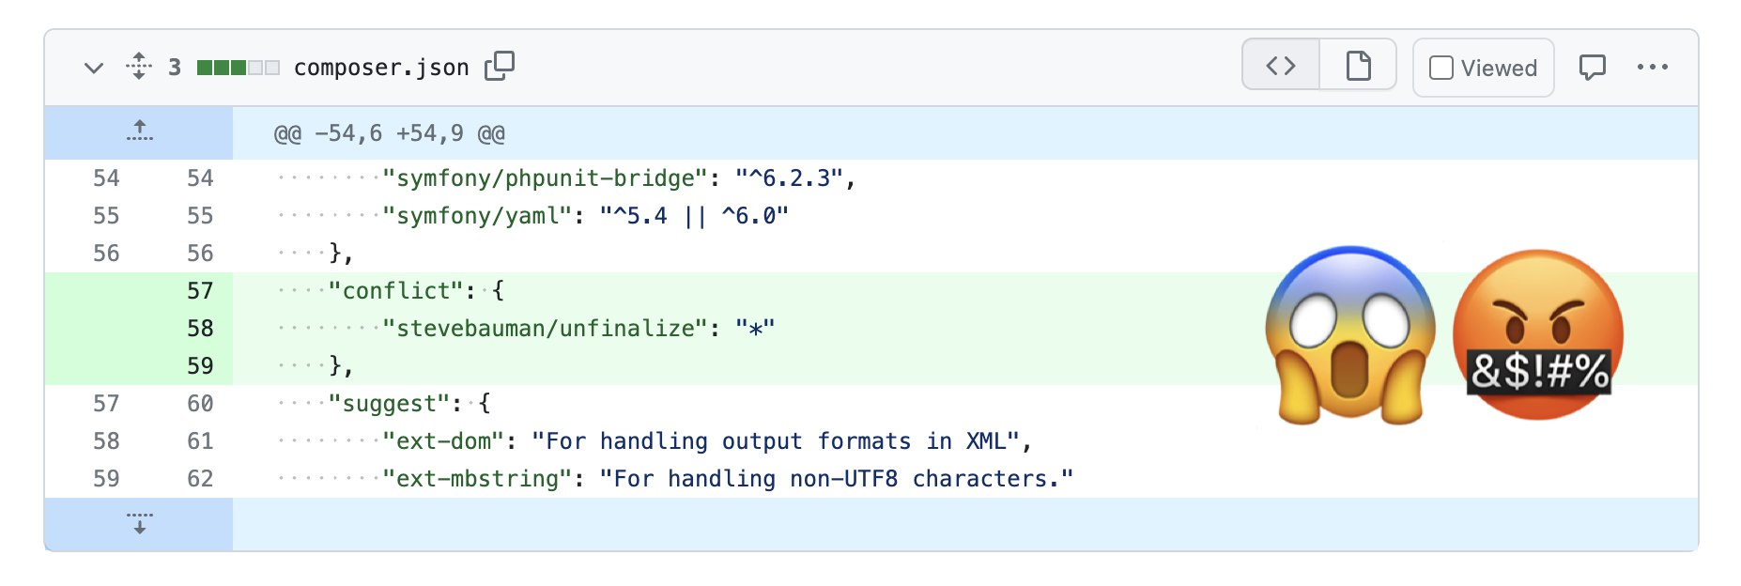Image resolution: width=1741 pixels, height=586 pixels.
Task: Expand hidden lines below line 62
Action: [x=139, y=524]
